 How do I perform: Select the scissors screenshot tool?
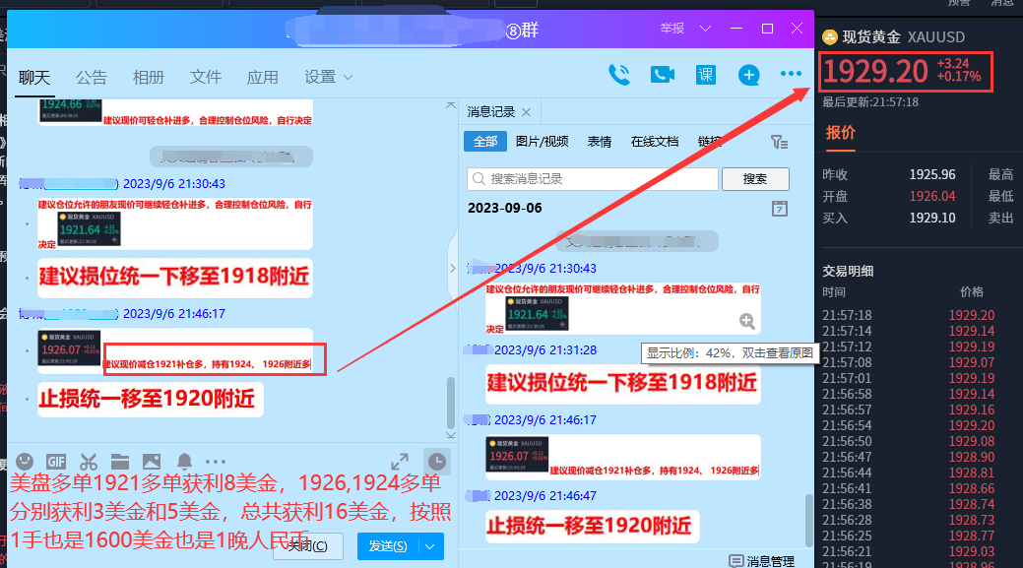(88, 462)
